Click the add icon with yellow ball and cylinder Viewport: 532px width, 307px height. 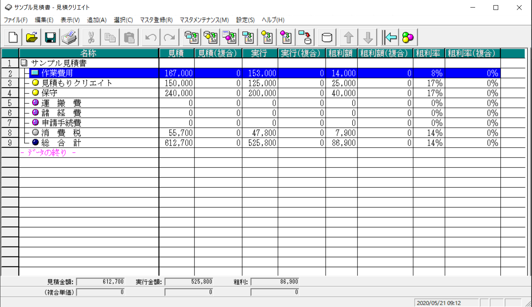tap(210, 38)
